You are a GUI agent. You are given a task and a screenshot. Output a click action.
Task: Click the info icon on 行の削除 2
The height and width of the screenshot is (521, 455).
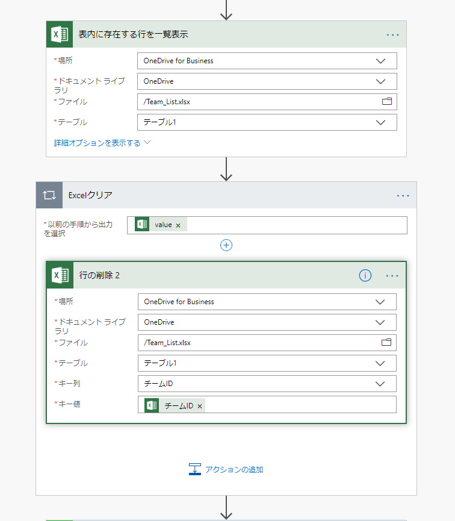[x=365, y=275]
